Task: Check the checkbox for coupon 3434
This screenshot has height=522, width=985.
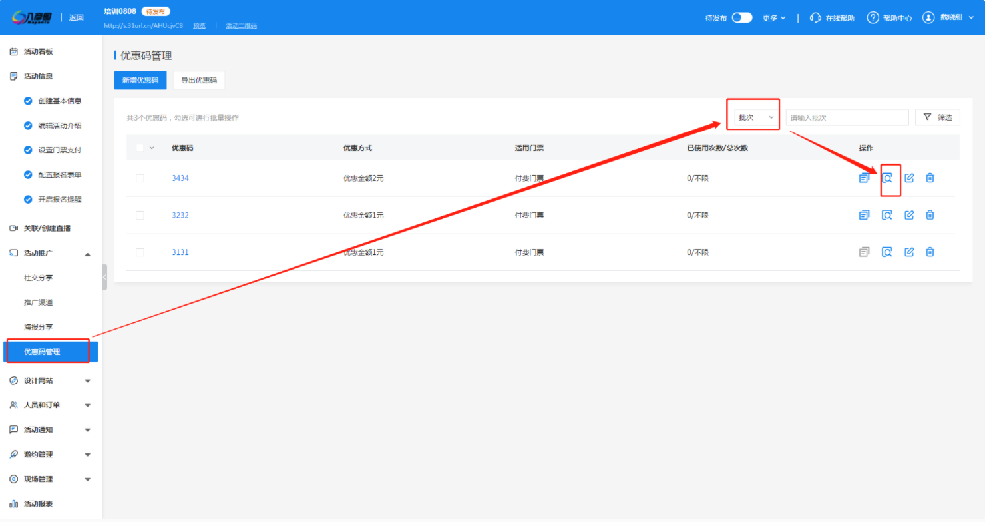Action: coord(140,178)
